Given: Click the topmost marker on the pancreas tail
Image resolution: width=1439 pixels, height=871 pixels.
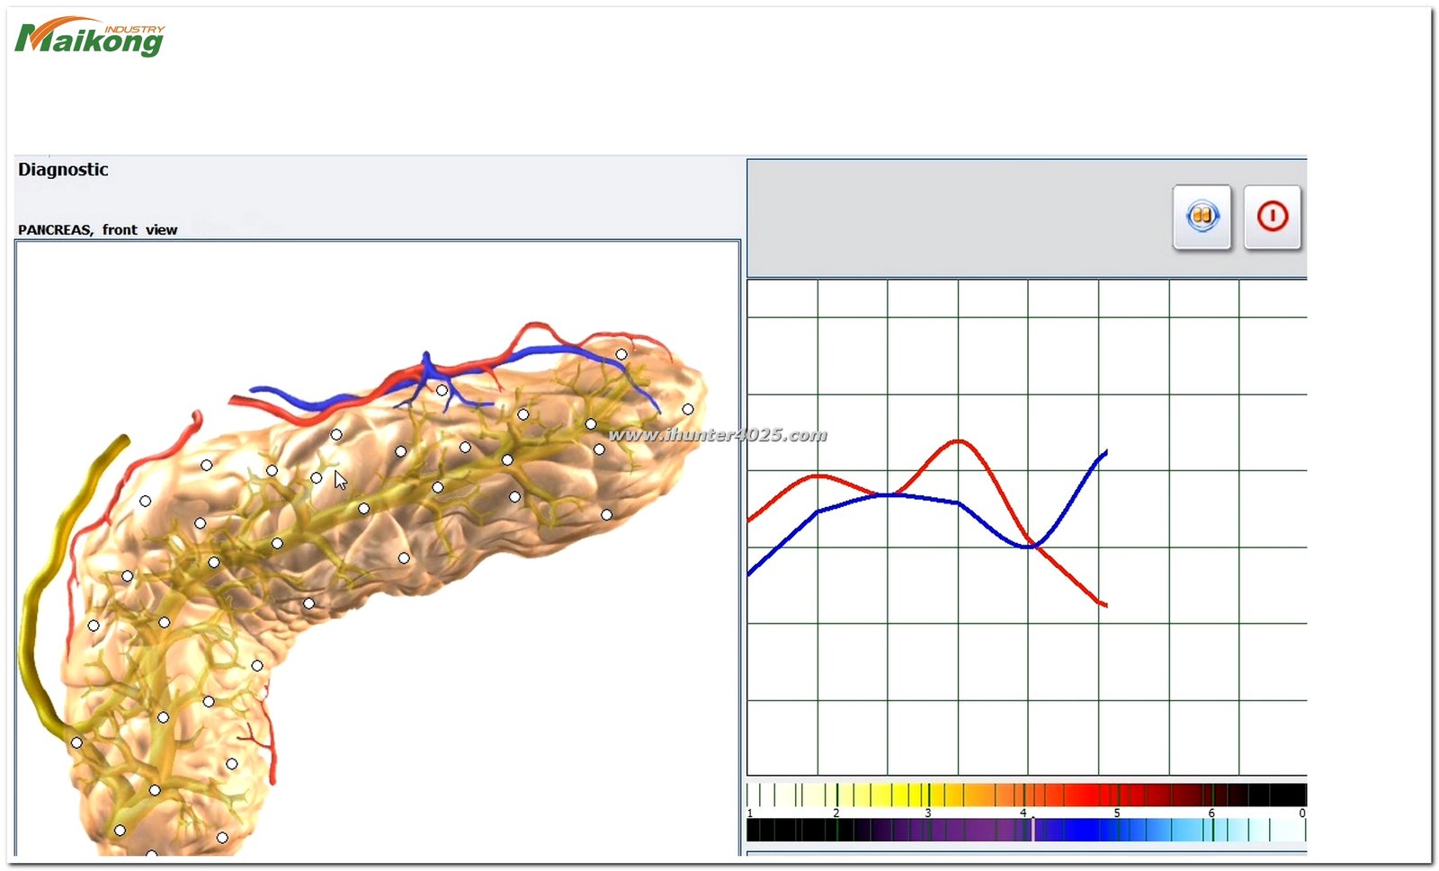Looking at the screenshot, I should click(621, 354).
